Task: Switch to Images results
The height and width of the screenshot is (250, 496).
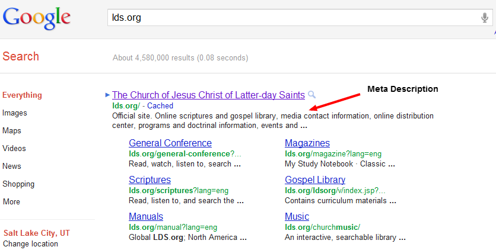Action: coord(14,113)
